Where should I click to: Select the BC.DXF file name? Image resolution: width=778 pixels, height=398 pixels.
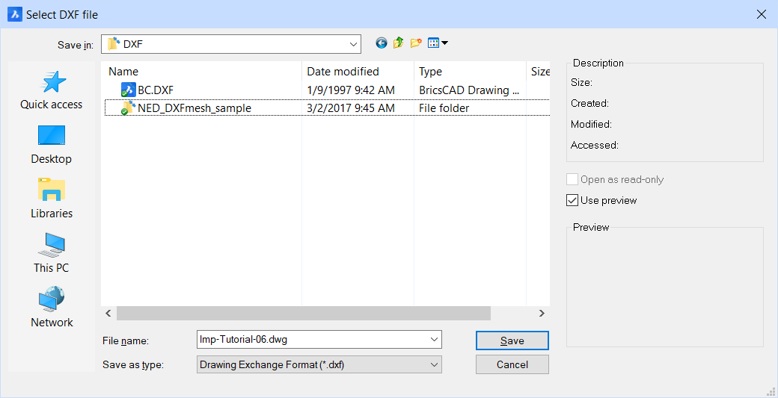156,90
